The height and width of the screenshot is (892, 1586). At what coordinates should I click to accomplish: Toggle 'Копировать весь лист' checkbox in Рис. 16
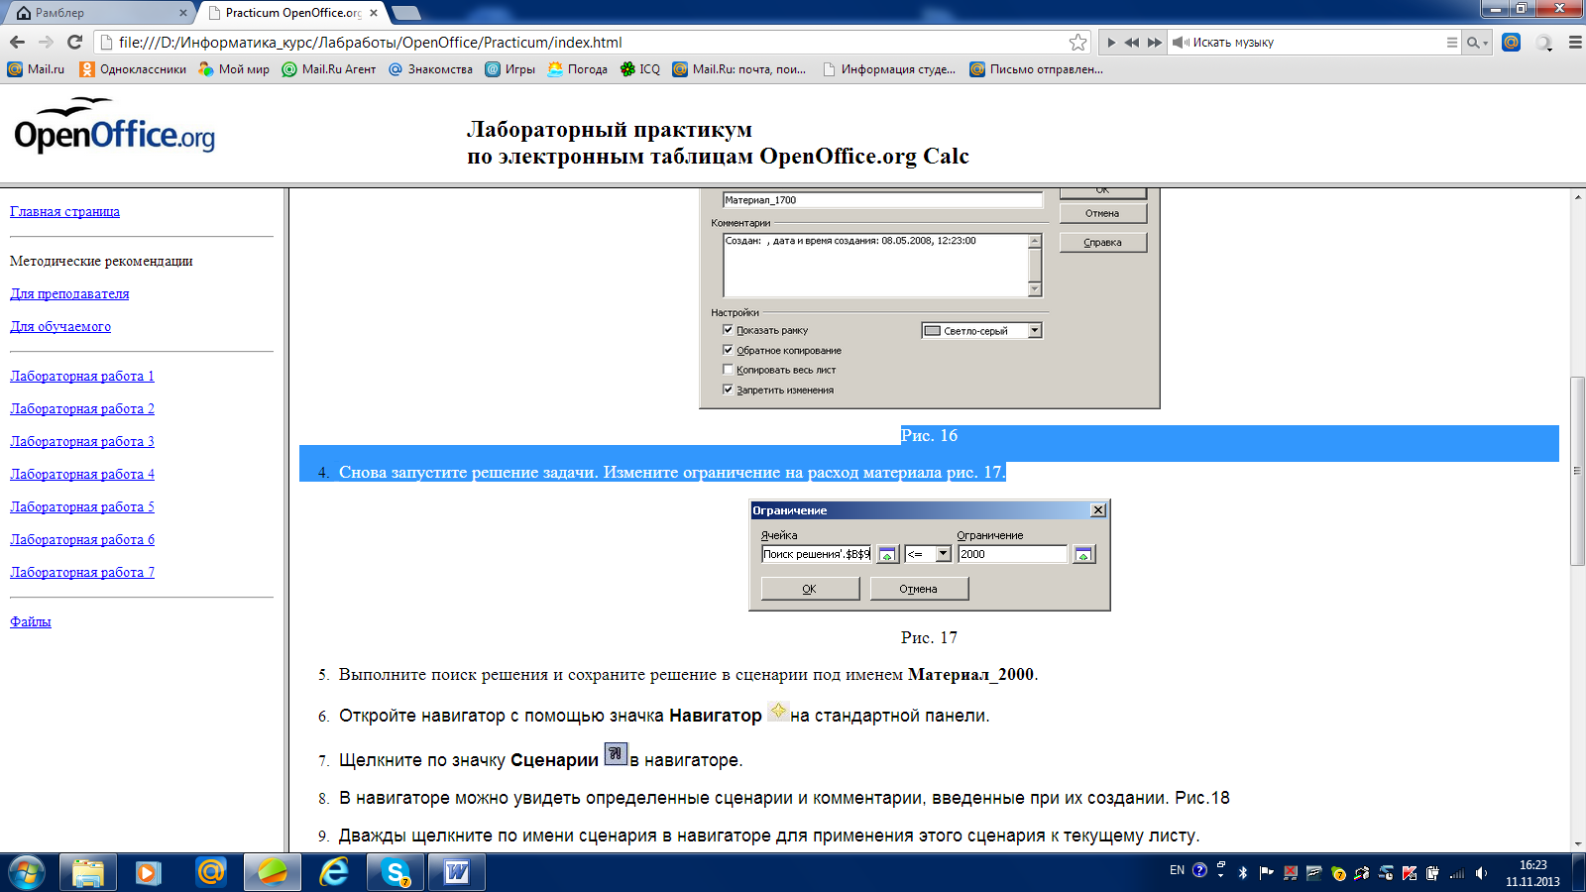(x=728, y=370)
